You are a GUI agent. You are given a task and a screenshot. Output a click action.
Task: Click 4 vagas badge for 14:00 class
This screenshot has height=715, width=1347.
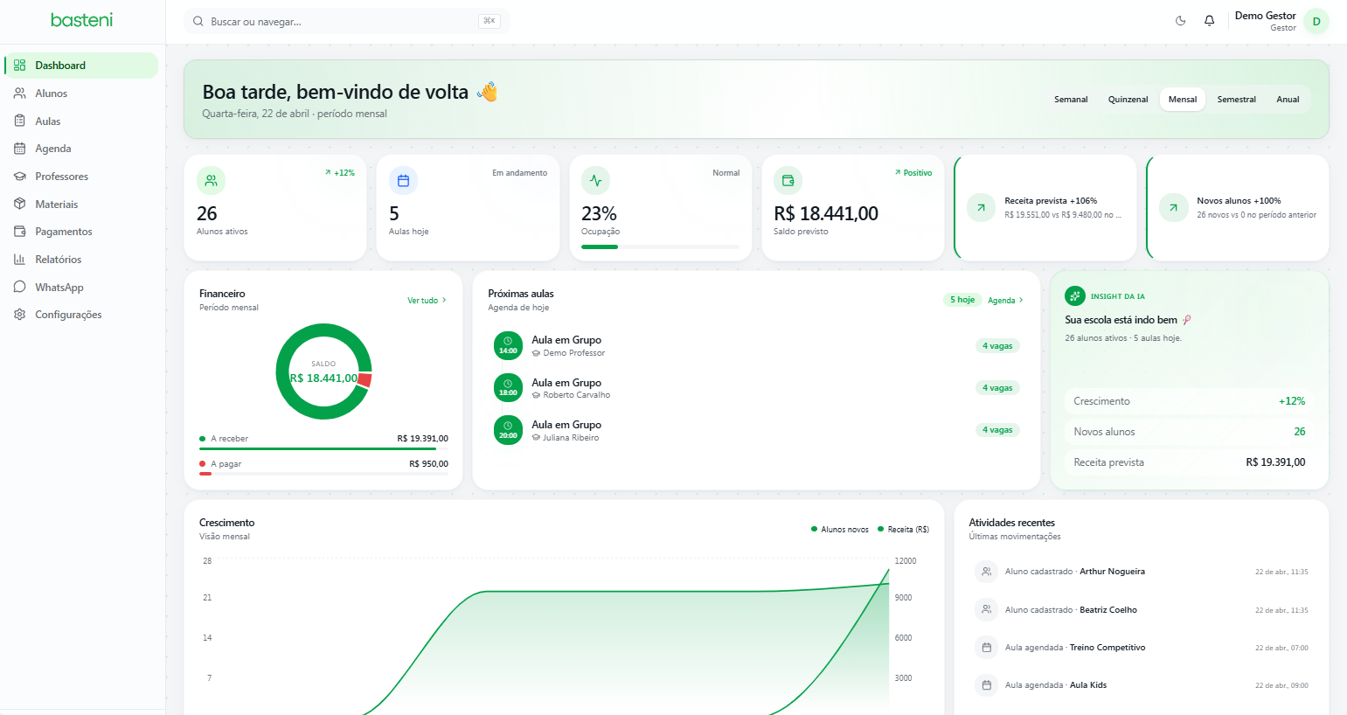pos(997,346)
